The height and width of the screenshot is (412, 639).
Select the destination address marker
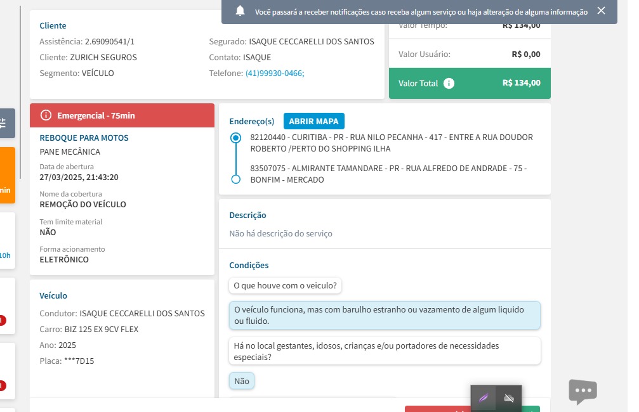235,179
